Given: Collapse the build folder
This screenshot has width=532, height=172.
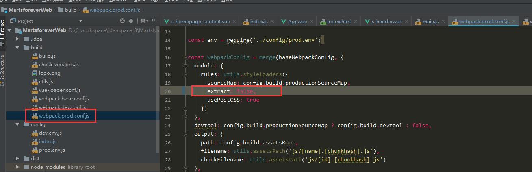Looking at the screenshot, I should (17, 48).
